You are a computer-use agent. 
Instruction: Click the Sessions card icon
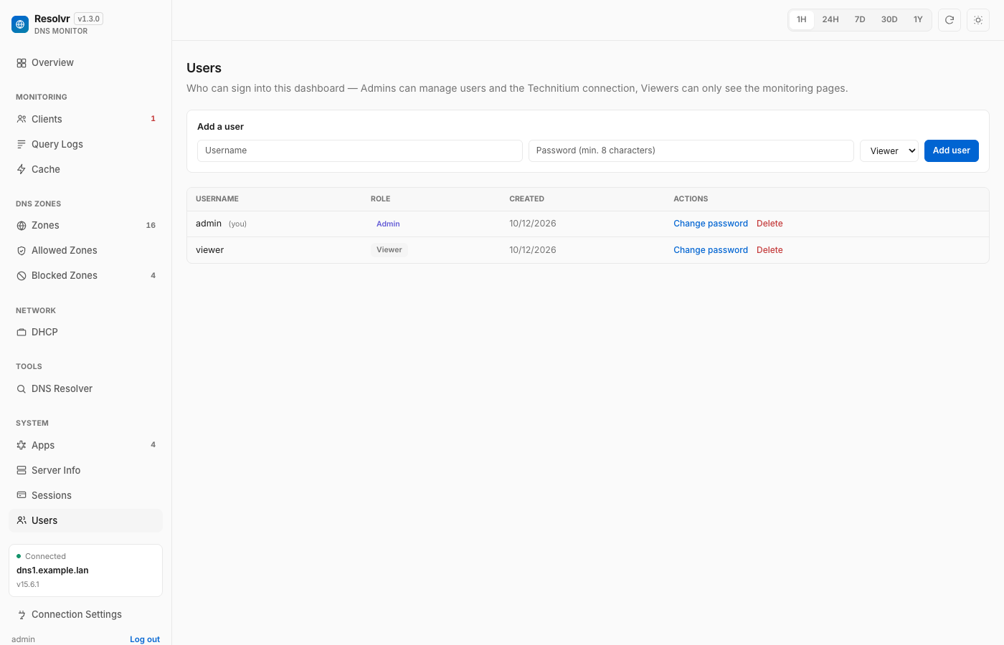(22, 495)
